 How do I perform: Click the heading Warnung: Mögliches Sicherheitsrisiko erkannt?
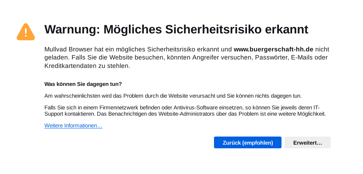(x=176, y=29)
